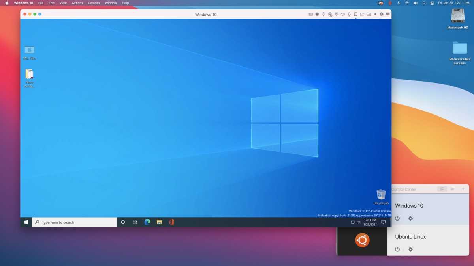Image resolution: width=474 pixels, height=266 pixels.
Task: Open the Recycle Bin on Windows desktop
Action: point(381,196)
